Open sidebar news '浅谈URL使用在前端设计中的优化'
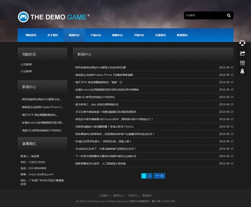Screen dimensions: 251x207 click(x=41, y=130)
